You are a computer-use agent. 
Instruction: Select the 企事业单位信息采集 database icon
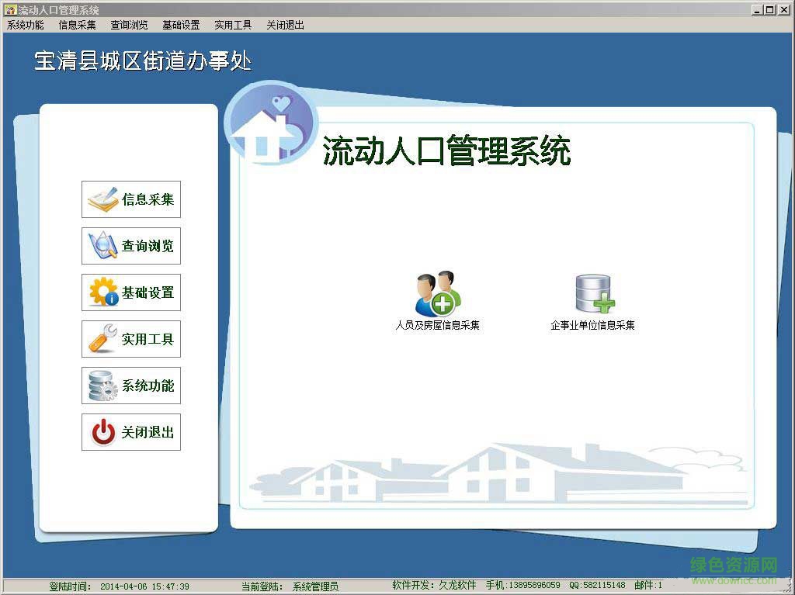coord(592,294)
